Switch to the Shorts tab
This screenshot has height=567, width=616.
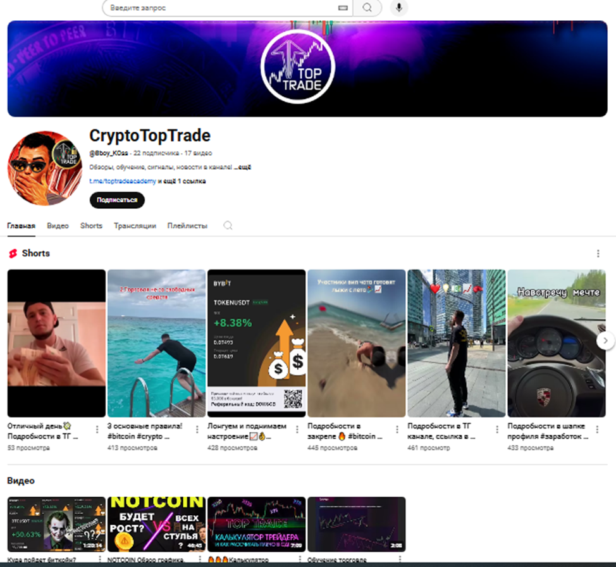[x=91, y=226]
